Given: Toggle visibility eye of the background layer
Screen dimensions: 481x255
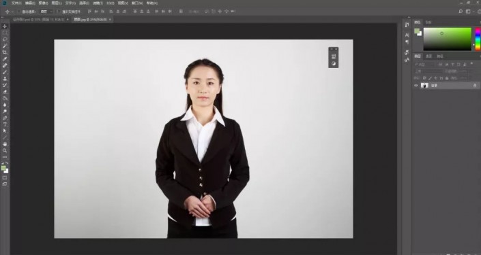Looking at the screenshot, I should pyautogui.click(x=416, y=86).
